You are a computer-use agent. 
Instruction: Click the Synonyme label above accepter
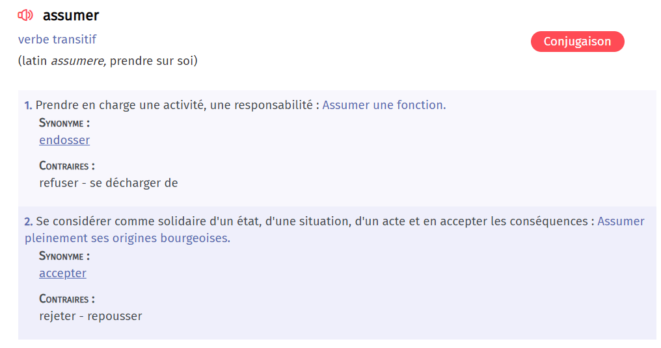64,256
